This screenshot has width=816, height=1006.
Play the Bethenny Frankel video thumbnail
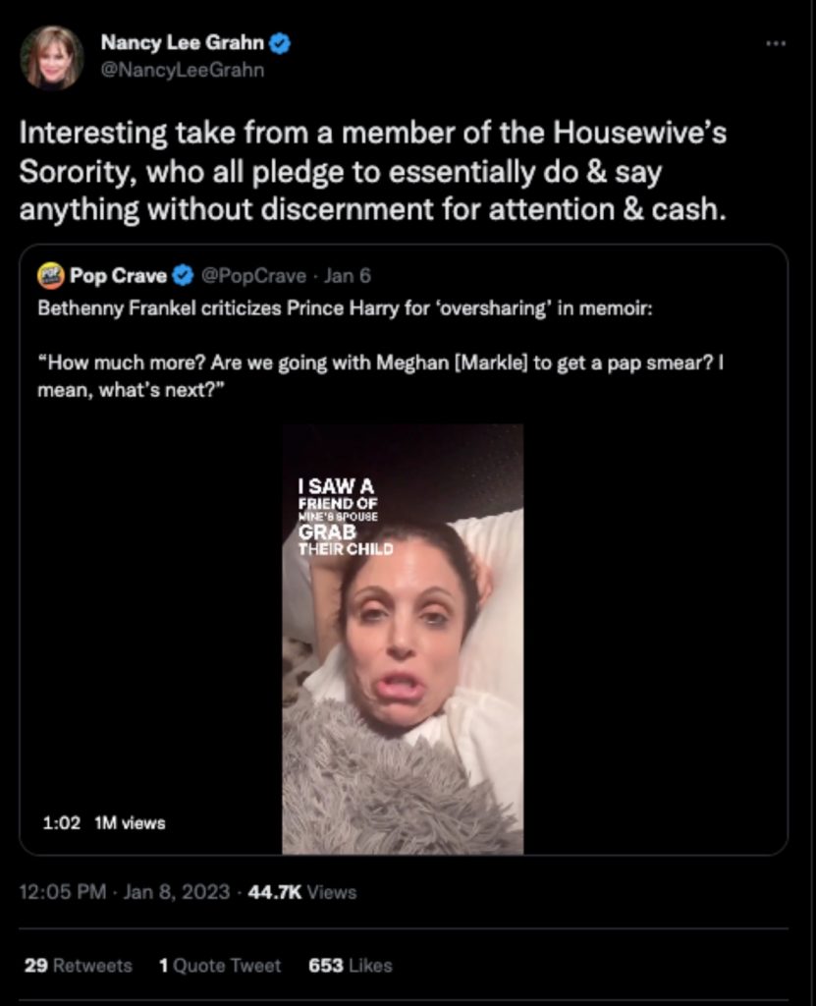pos(403,639)
